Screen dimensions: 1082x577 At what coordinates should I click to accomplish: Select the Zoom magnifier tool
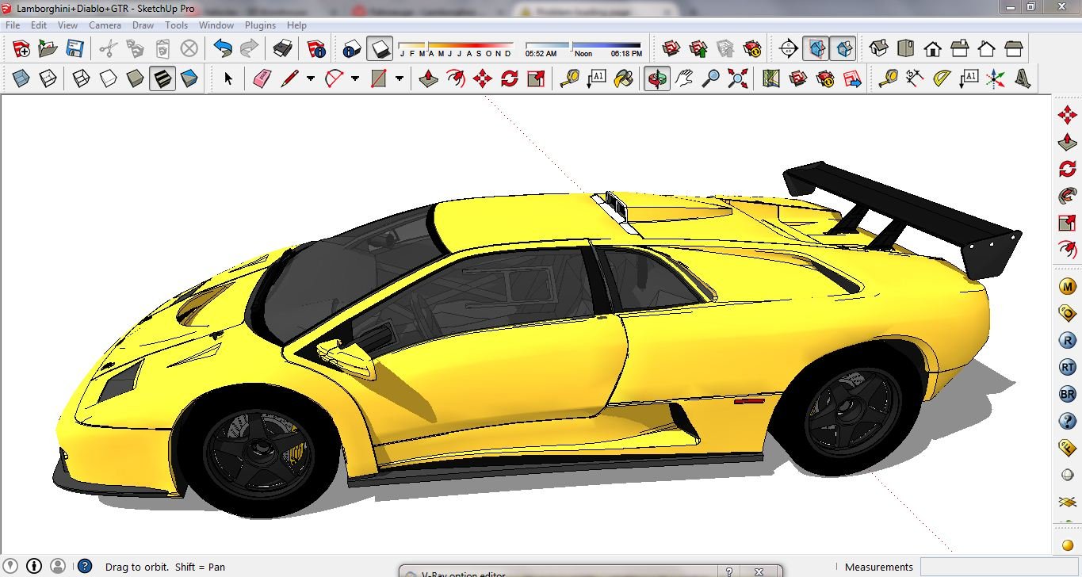[712, 78]
